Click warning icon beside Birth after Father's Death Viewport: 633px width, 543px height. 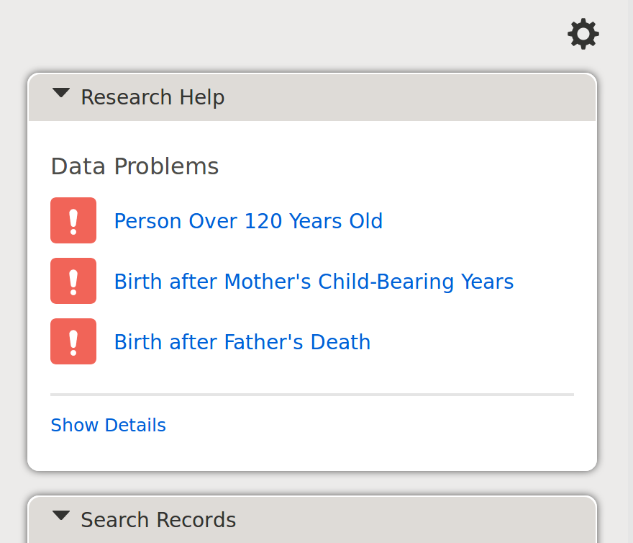(73, 341)
